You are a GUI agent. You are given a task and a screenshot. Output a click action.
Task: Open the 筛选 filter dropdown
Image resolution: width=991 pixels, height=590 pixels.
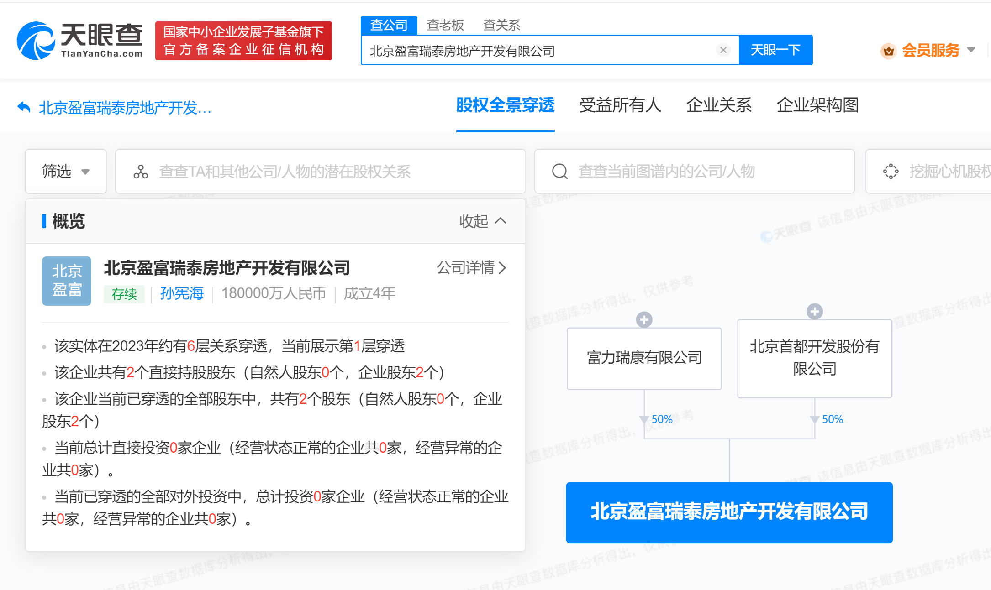pos(66,172)
